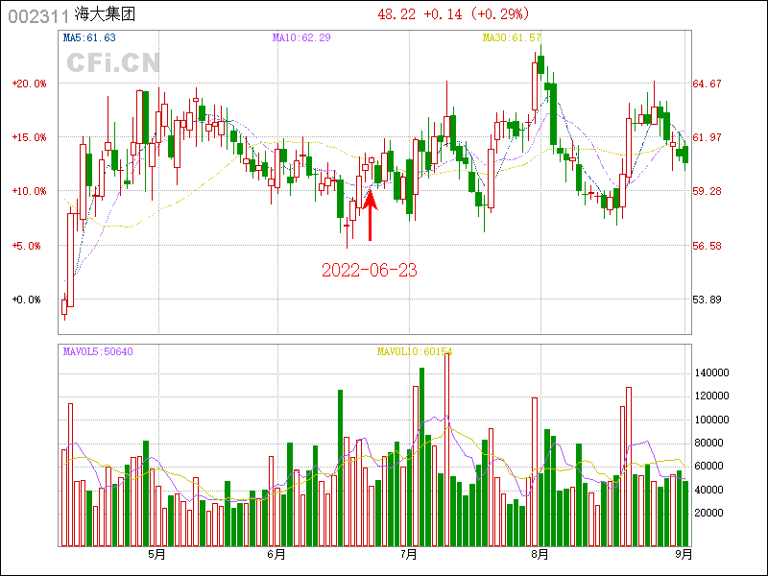
Task: Select the MA10:62.29 indicator label
Action: coord(301,37)
